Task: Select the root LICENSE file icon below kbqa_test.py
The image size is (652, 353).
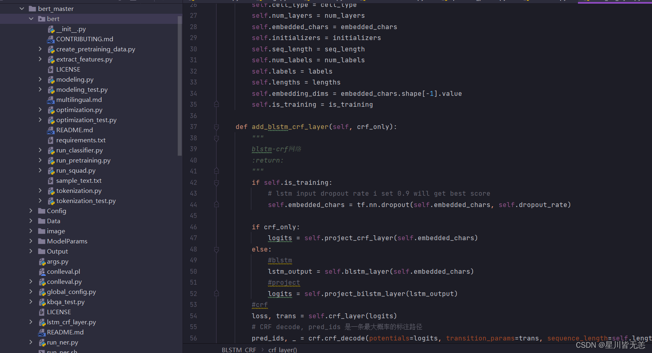Action: [x=42, y=312]
